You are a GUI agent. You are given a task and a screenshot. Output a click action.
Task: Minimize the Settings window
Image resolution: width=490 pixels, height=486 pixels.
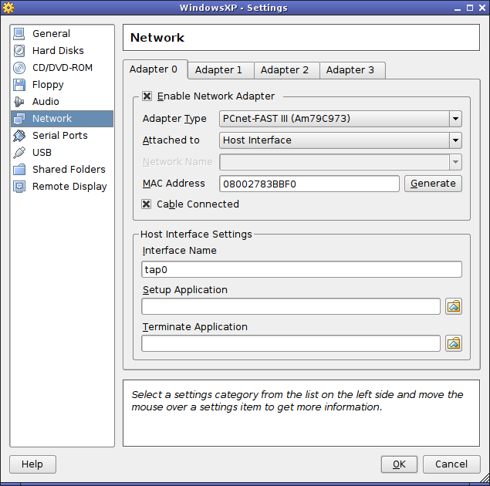[458, 8]
